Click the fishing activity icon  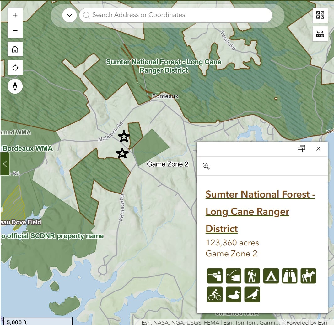pos(234,276)
